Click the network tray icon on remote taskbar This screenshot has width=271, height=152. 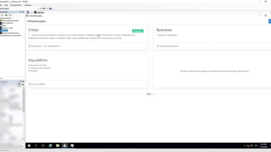point(252,146)
